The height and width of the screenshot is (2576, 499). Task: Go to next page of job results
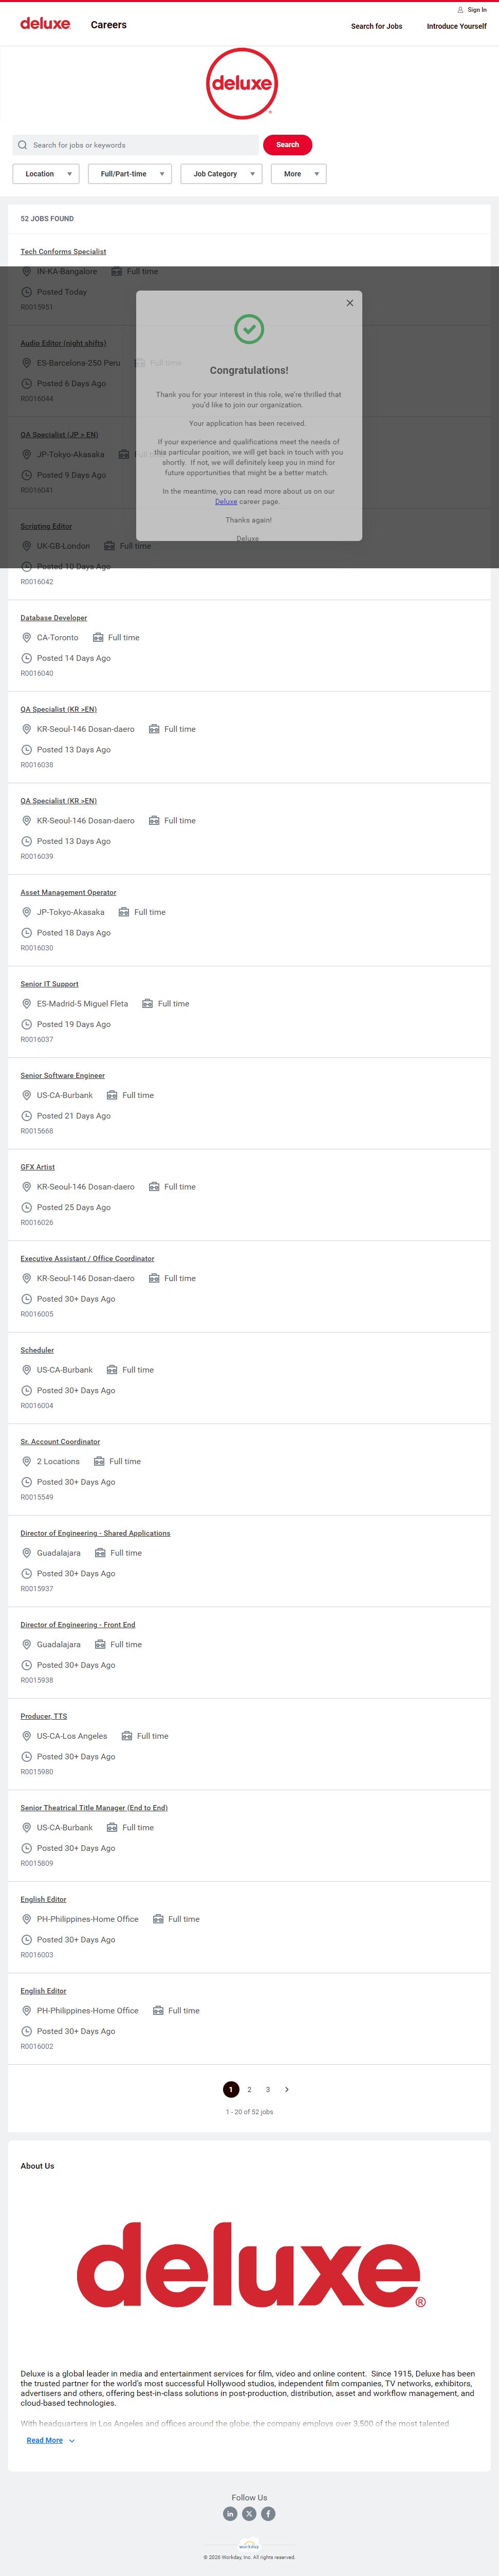287,2089
